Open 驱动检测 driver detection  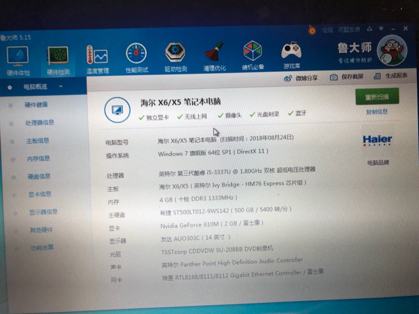pos(175,57)
